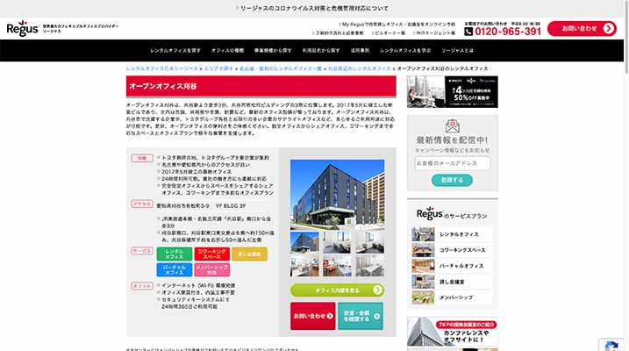Open the coronavirus measures notice link at top

[312, 9]
